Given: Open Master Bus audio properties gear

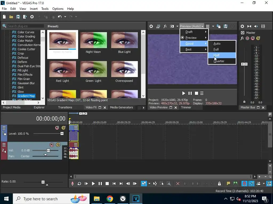Looking at the screenshot, I should [242, 26].
